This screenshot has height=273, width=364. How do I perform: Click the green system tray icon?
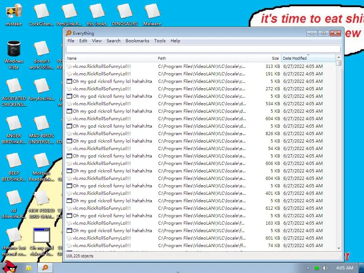(317, 268)
